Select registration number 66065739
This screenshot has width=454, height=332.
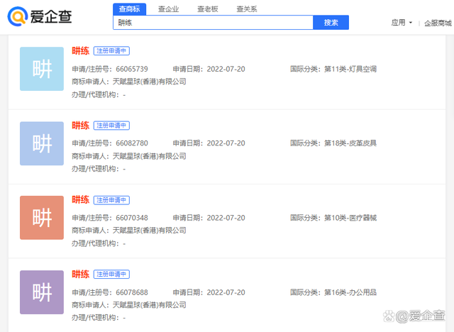[132, 70]
